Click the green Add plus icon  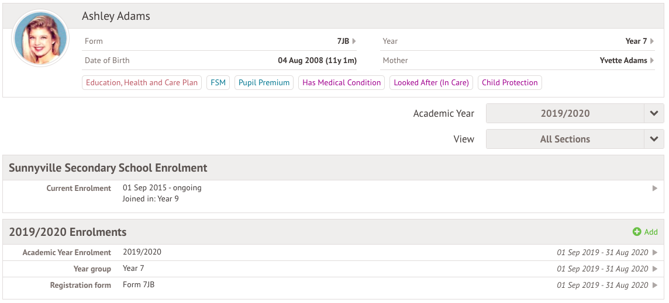click(637, 232)
